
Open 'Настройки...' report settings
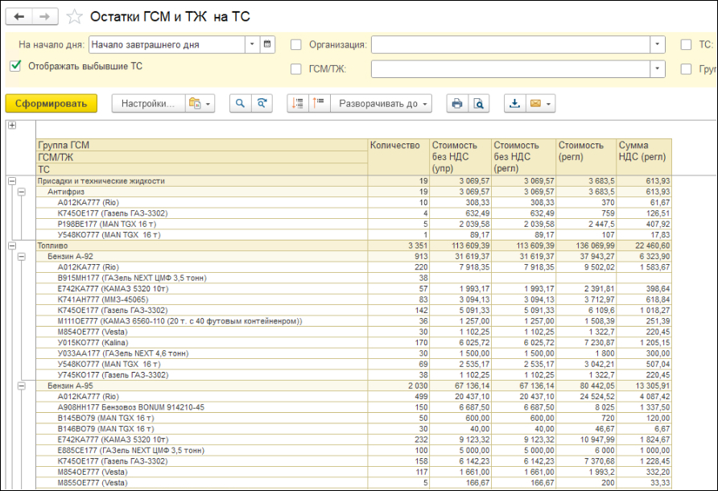148,103
